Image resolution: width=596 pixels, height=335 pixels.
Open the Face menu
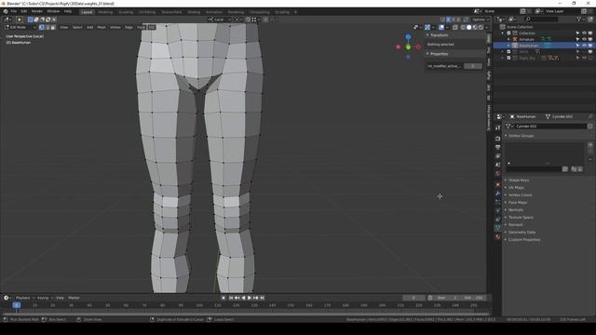[141, 27]
